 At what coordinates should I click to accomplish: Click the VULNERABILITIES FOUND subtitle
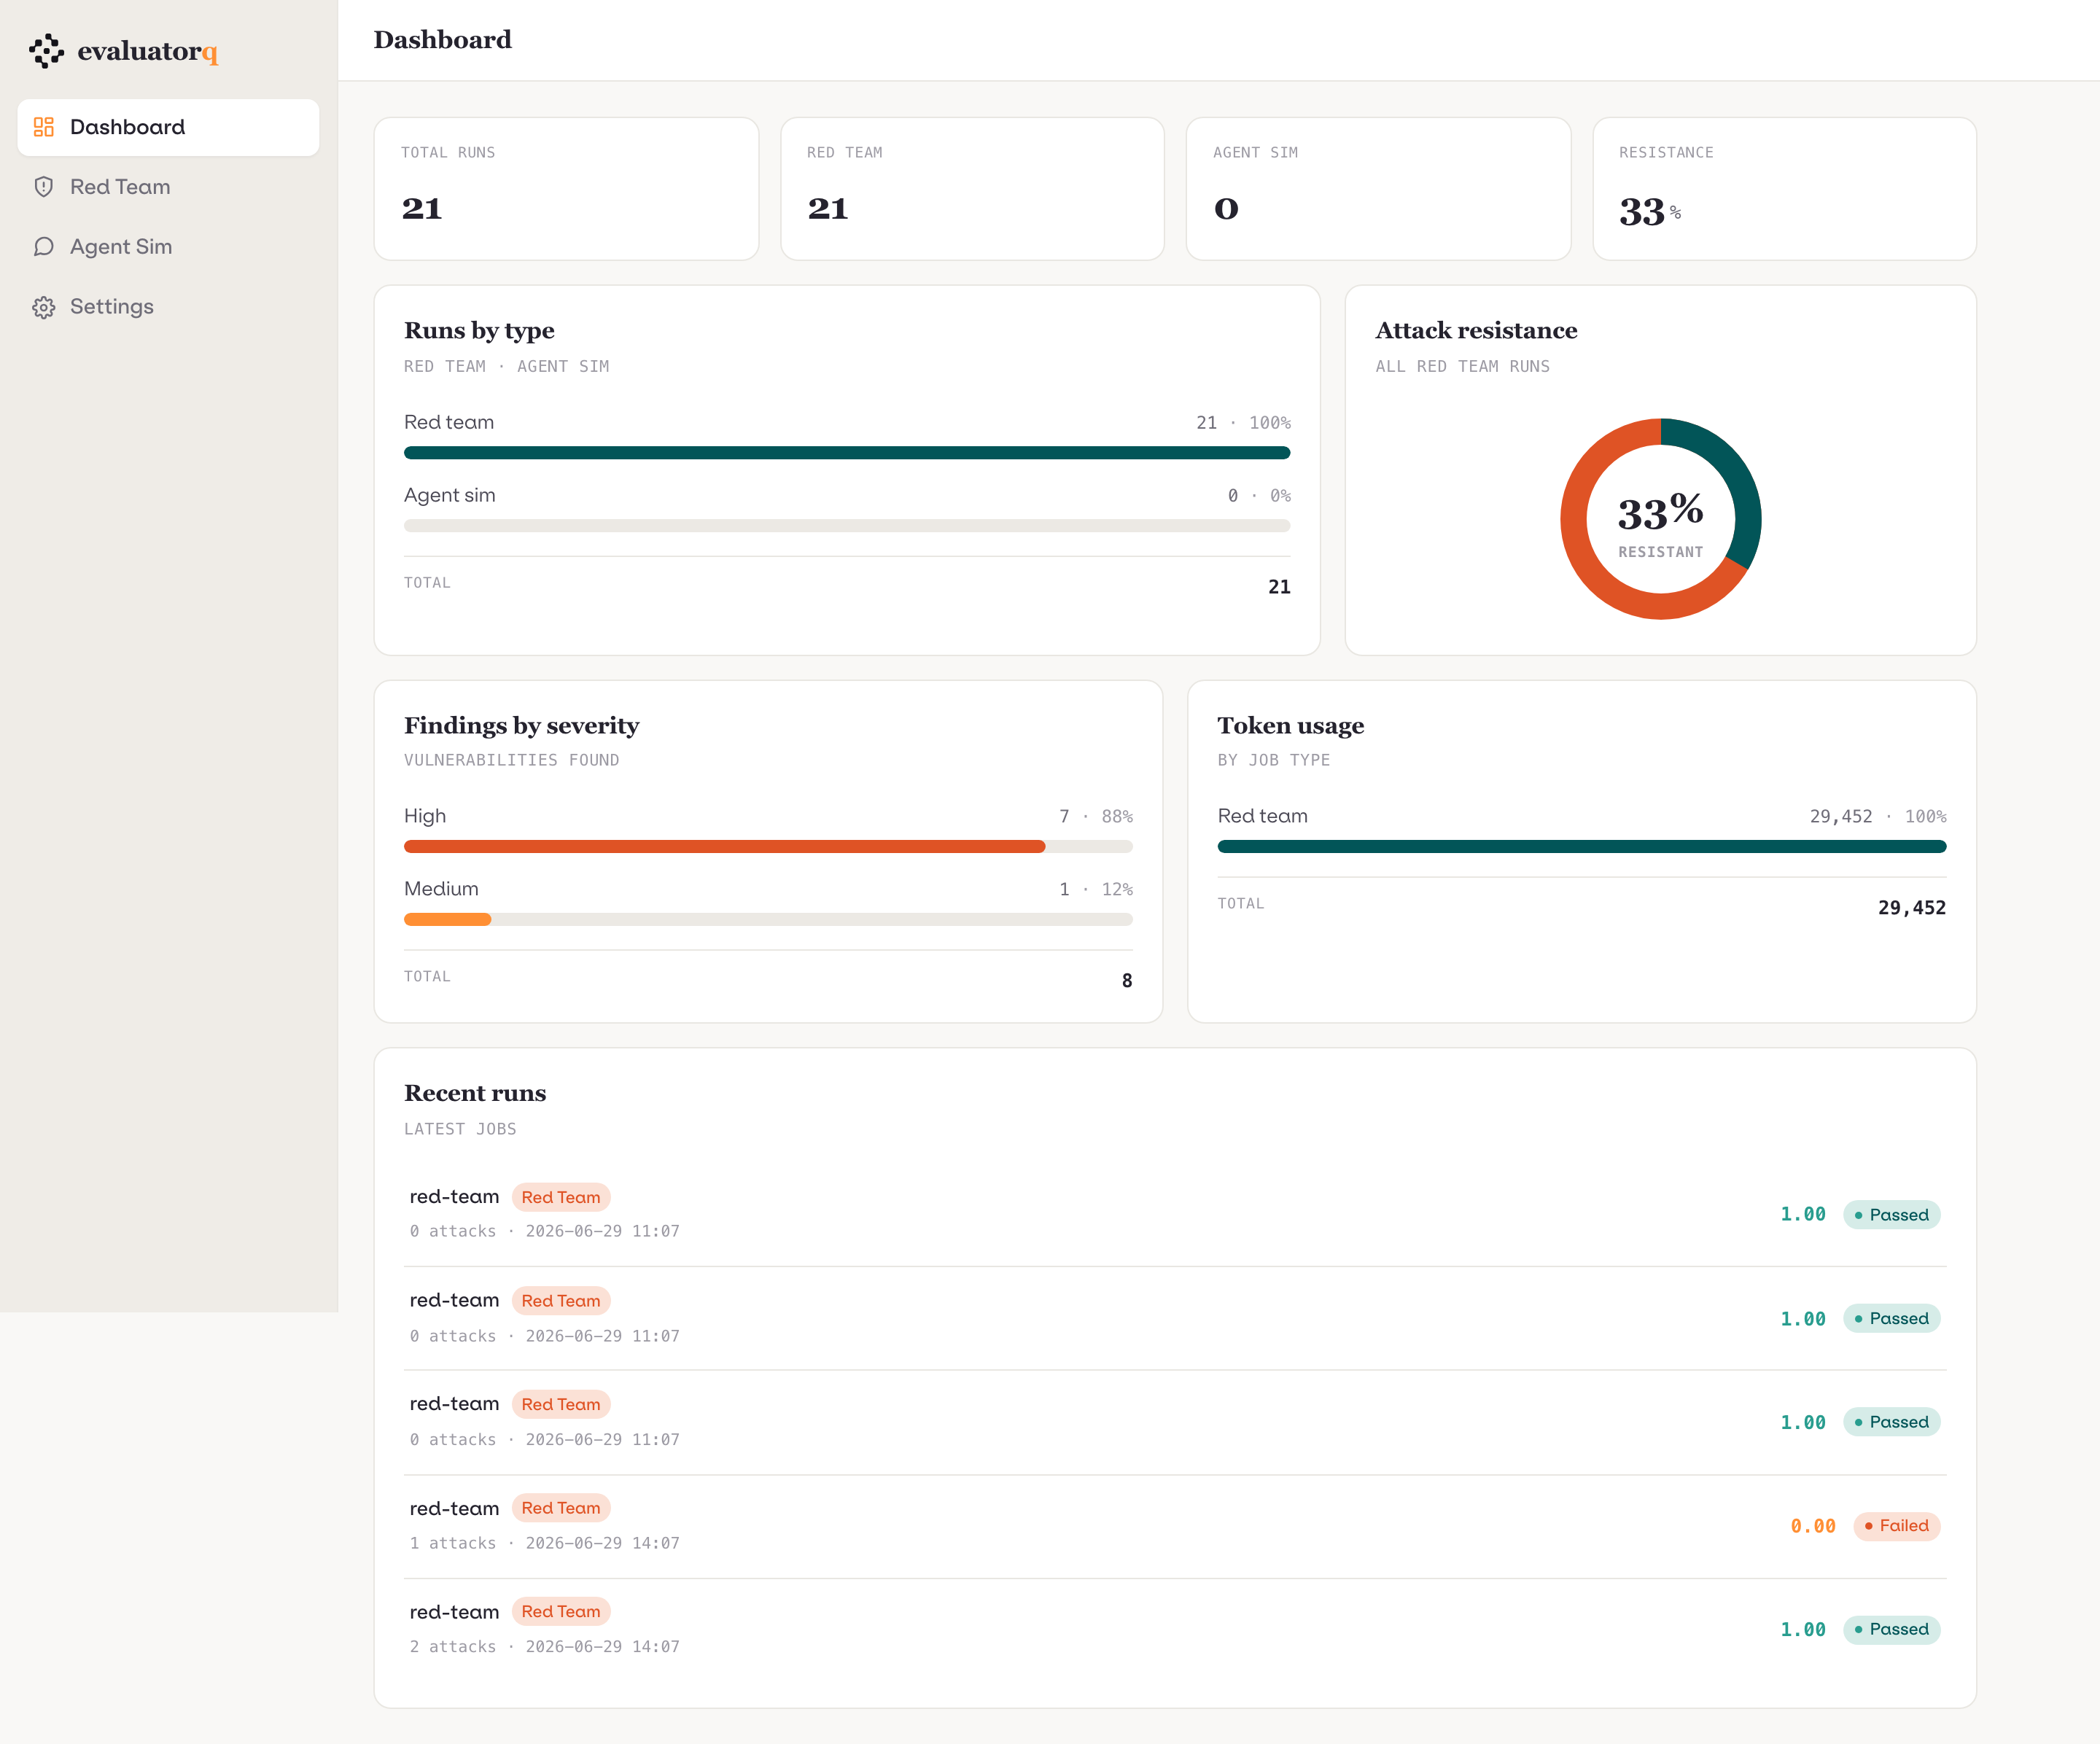[511, 761]
